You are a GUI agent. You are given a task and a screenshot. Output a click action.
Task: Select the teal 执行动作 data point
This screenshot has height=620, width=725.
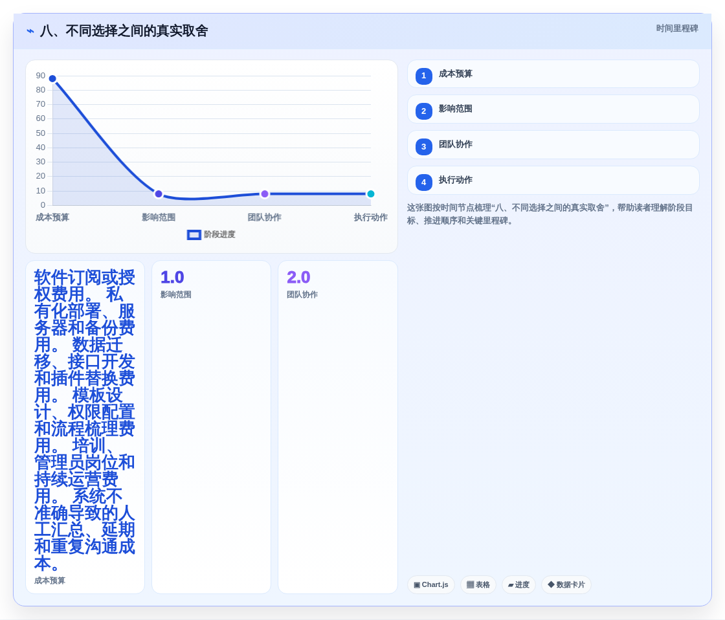click(370, 194)
